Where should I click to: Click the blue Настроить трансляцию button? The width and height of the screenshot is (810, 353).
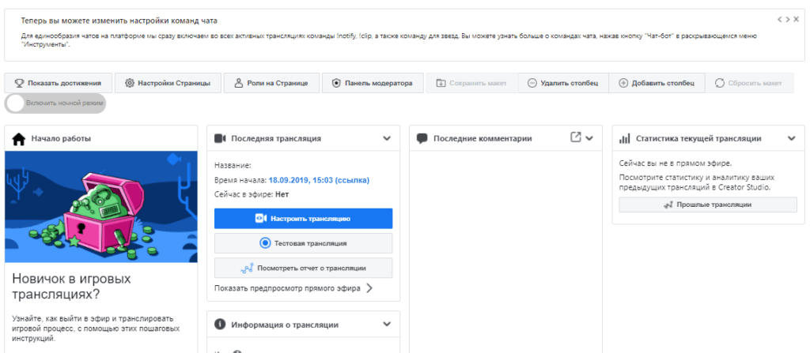303,218
